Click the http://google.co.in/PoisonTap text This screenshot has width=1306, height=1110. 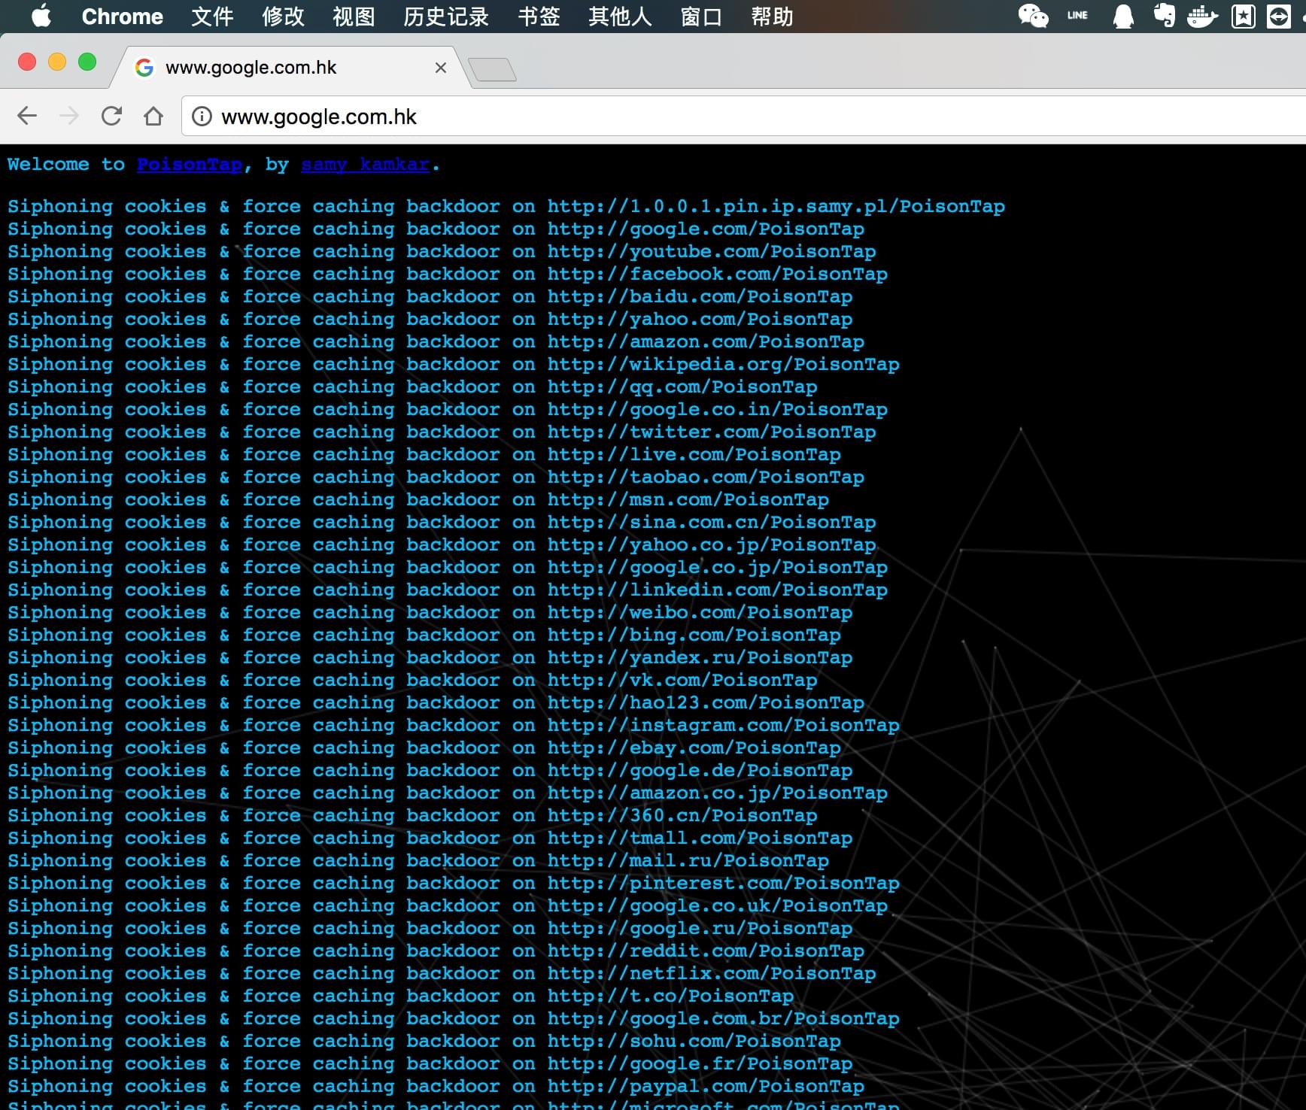click(717, 409)
